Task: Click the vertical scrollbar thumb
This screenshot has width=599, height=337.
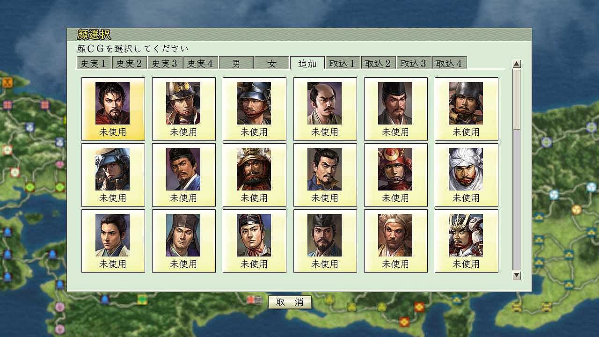Action: [x=517, y=99]
